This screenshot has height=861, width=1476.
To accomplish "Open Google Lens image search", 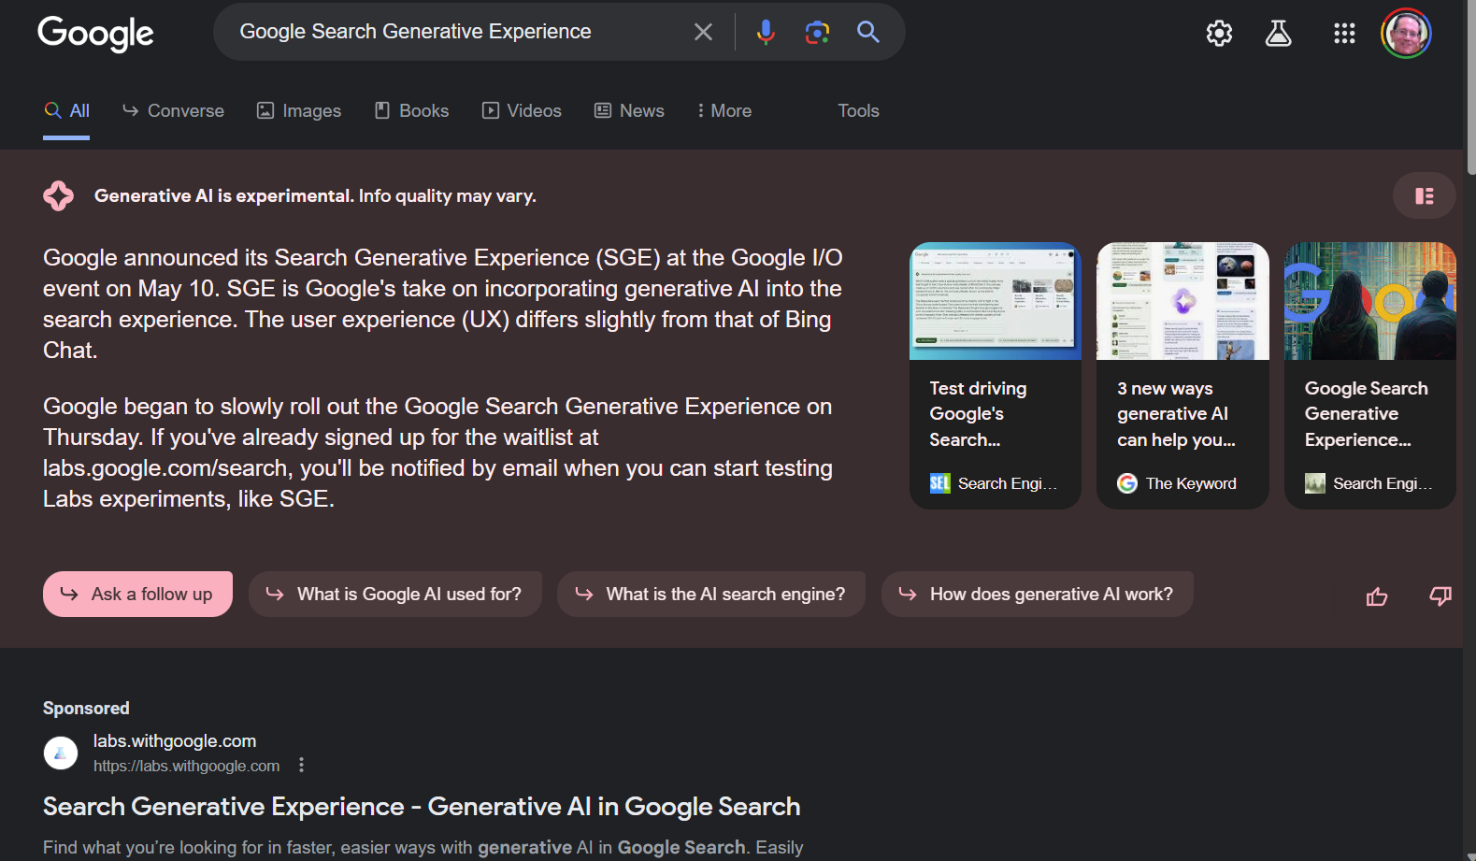I will (817, 32).
